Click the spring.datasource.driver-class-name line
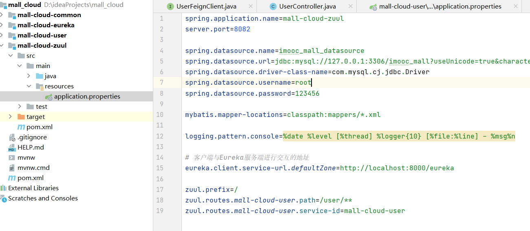Viewport: 530px width, 231px height. coord(307,72)
